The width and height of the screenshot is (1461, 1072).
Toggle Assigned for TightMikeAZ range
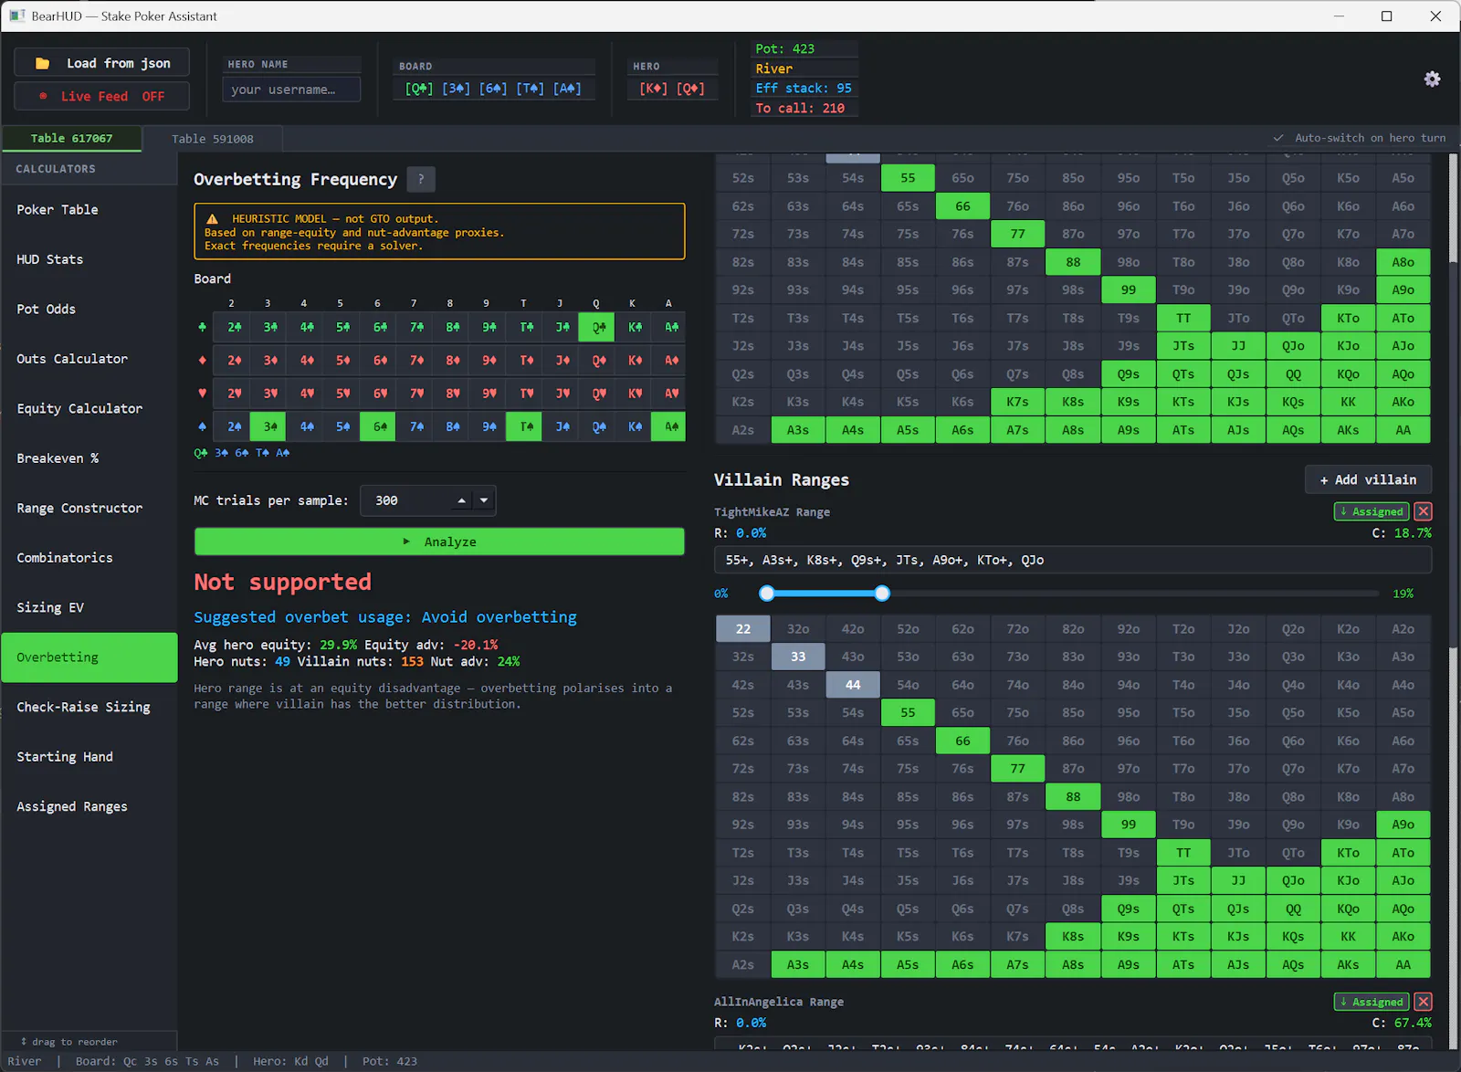1372,511
